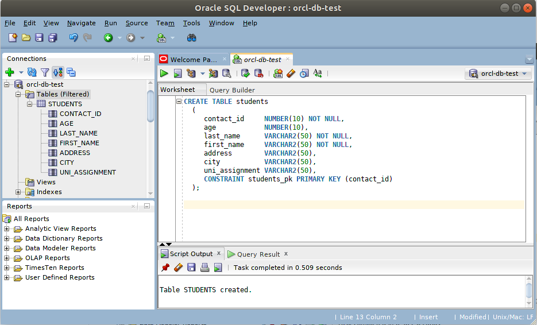The height and width of the screenshot is (325, 537).
Task: Expand the Data Dictionary Reports folder
Action: [7, 238]
